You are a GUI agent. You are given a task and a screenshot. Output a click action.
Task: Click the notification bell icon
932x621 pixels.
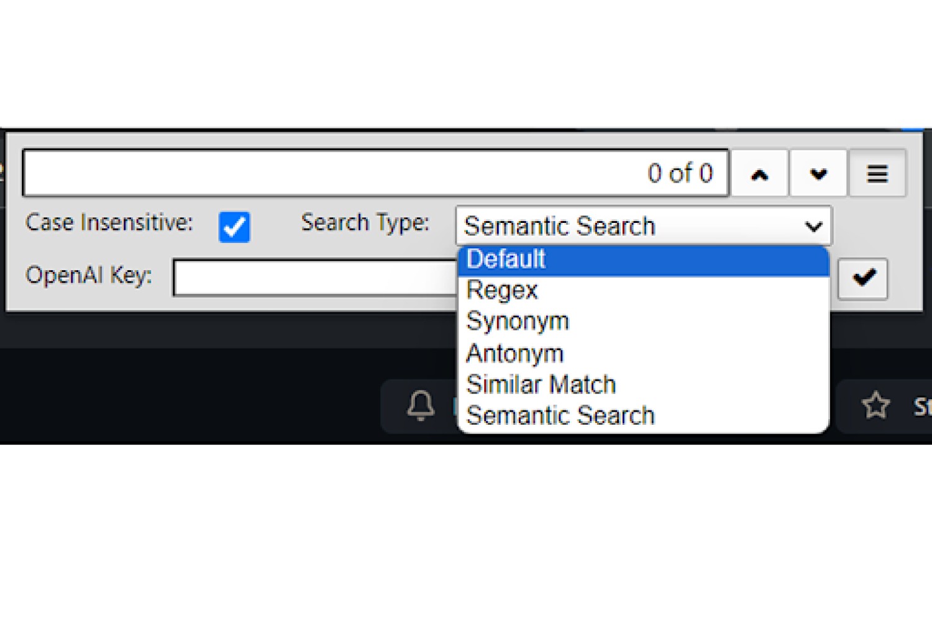(x=421, y=406)
